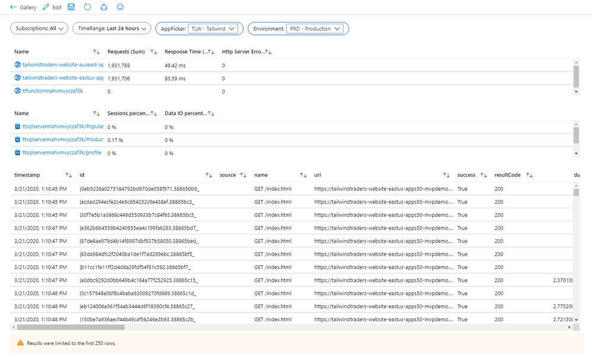The width and height of the screenshot is (592, 358).
Task: Open the Subscriptions: All dropdown
Action: click(x=39, y=28)
